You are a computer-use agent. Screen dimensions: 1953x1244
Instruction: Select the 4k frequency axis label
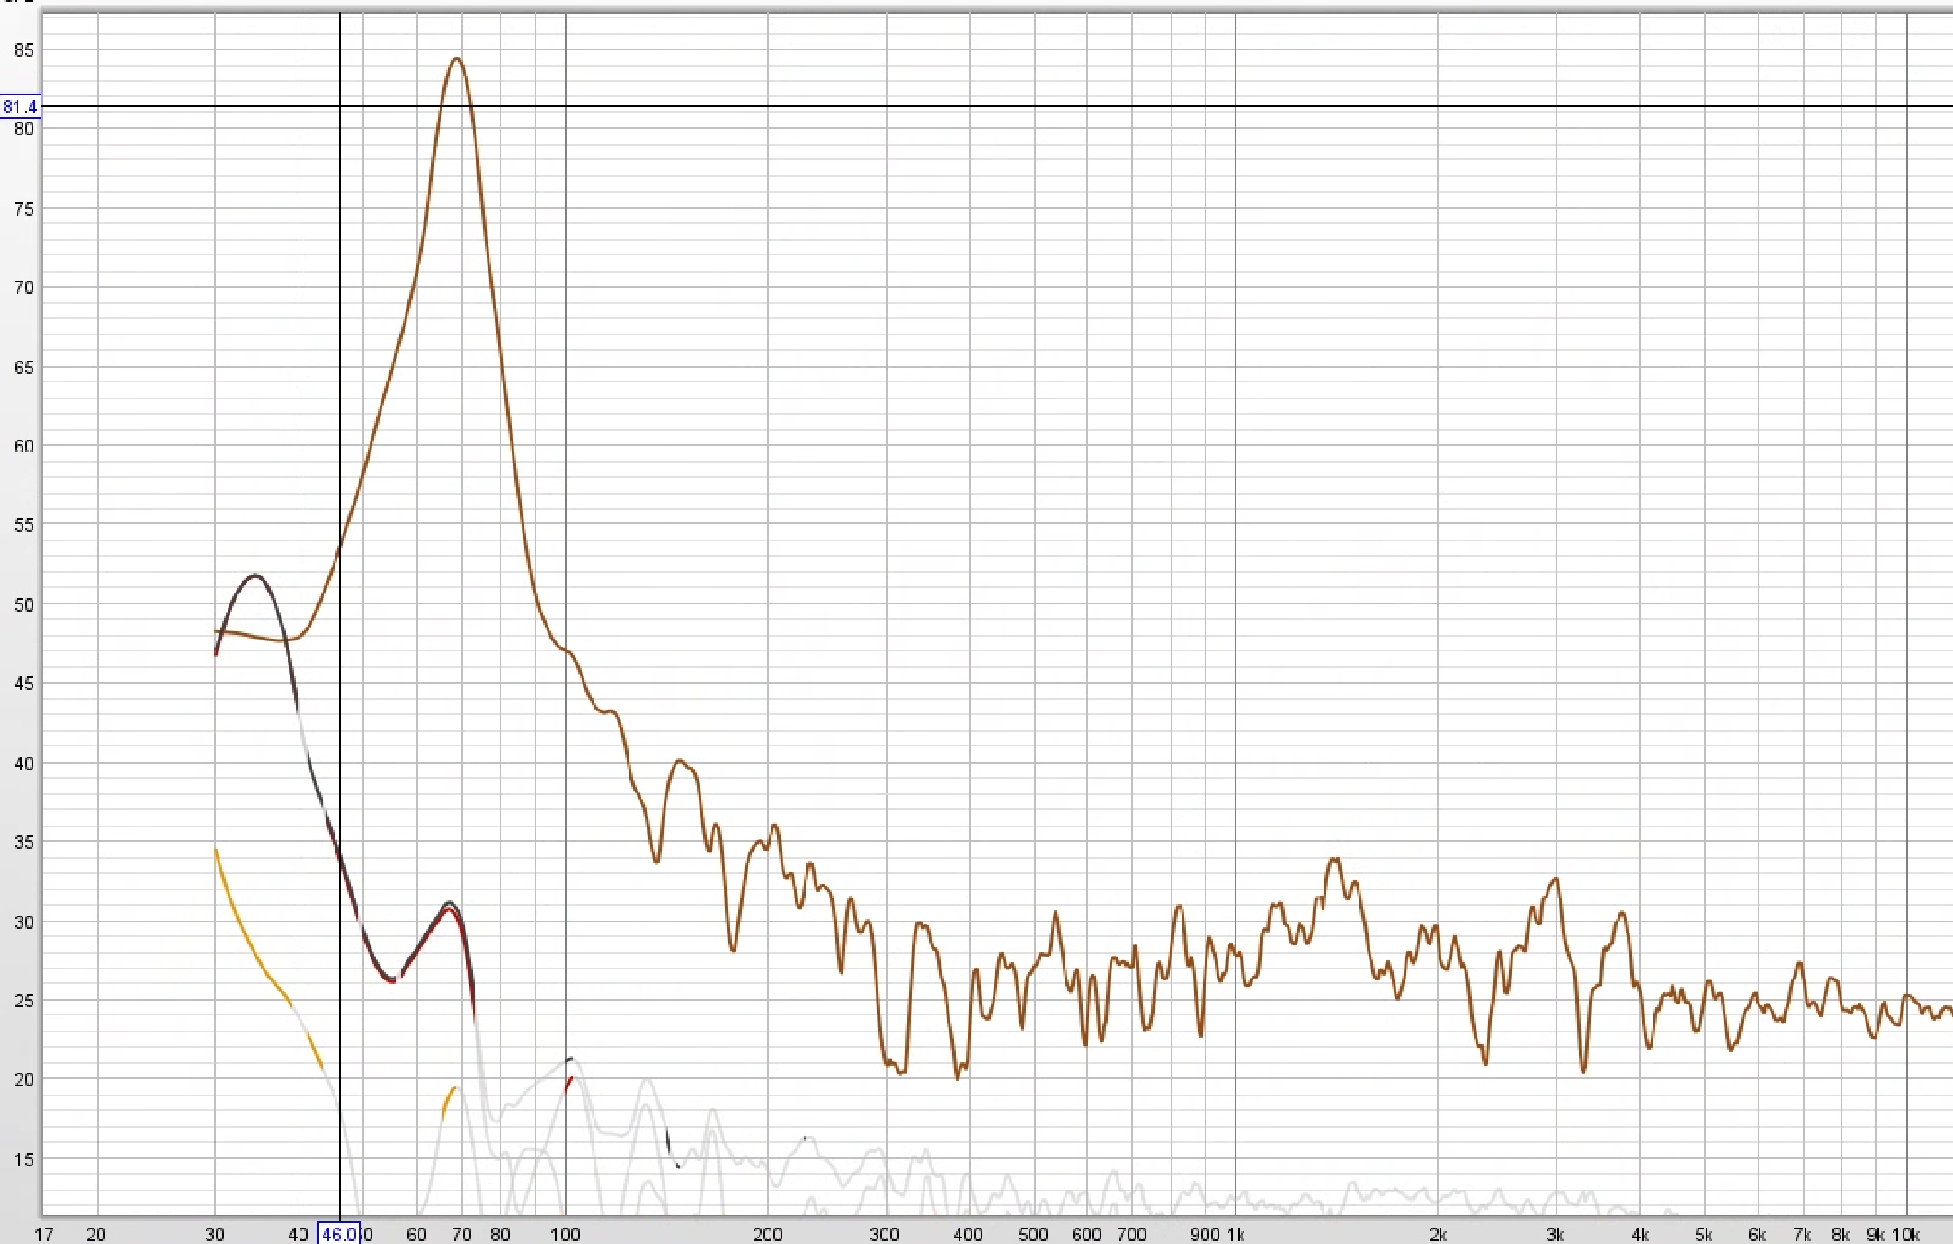click(x=1641, y=1235)
